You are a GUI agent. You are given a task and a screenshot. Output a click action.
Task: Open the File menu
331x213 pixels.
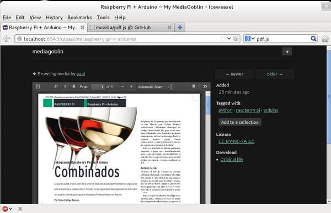pyautogui.click(x=7, y=18)
